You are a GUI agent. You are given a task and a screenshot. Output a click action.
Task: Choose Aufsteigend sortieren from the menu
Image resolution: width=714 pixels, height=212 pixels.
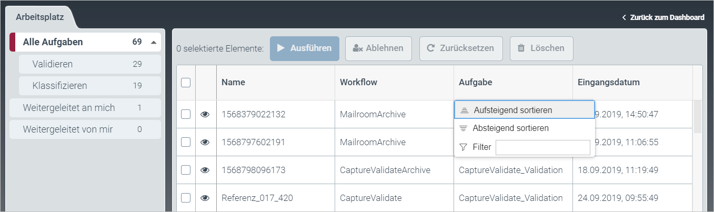tap(512, 110)
